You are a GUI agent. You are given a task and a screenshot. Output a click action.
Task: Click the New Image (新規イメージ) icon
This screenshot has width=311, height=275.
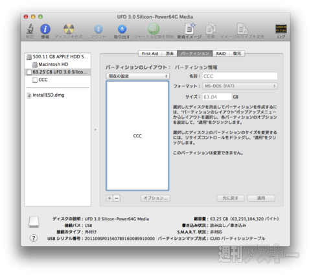tap(189, 29)
